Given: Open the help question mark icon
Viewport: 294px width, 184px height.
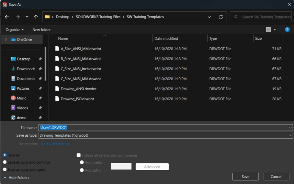Looking at the screenshot, I should point(287,30).
